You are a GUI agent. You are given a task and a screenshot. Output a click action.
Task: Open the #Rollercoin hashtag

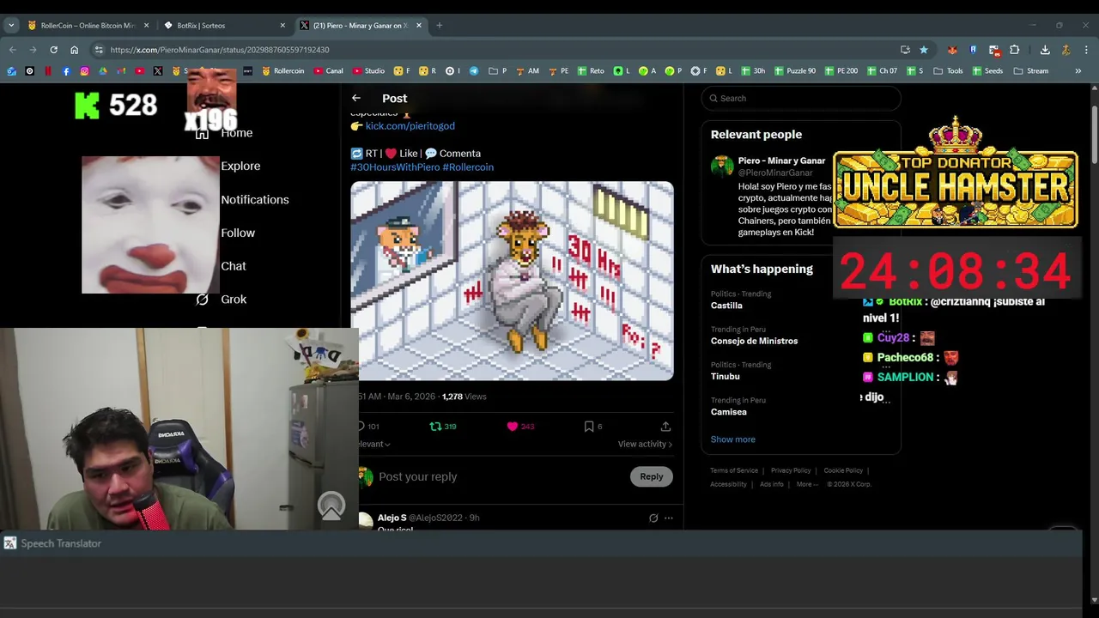point(468,167)
